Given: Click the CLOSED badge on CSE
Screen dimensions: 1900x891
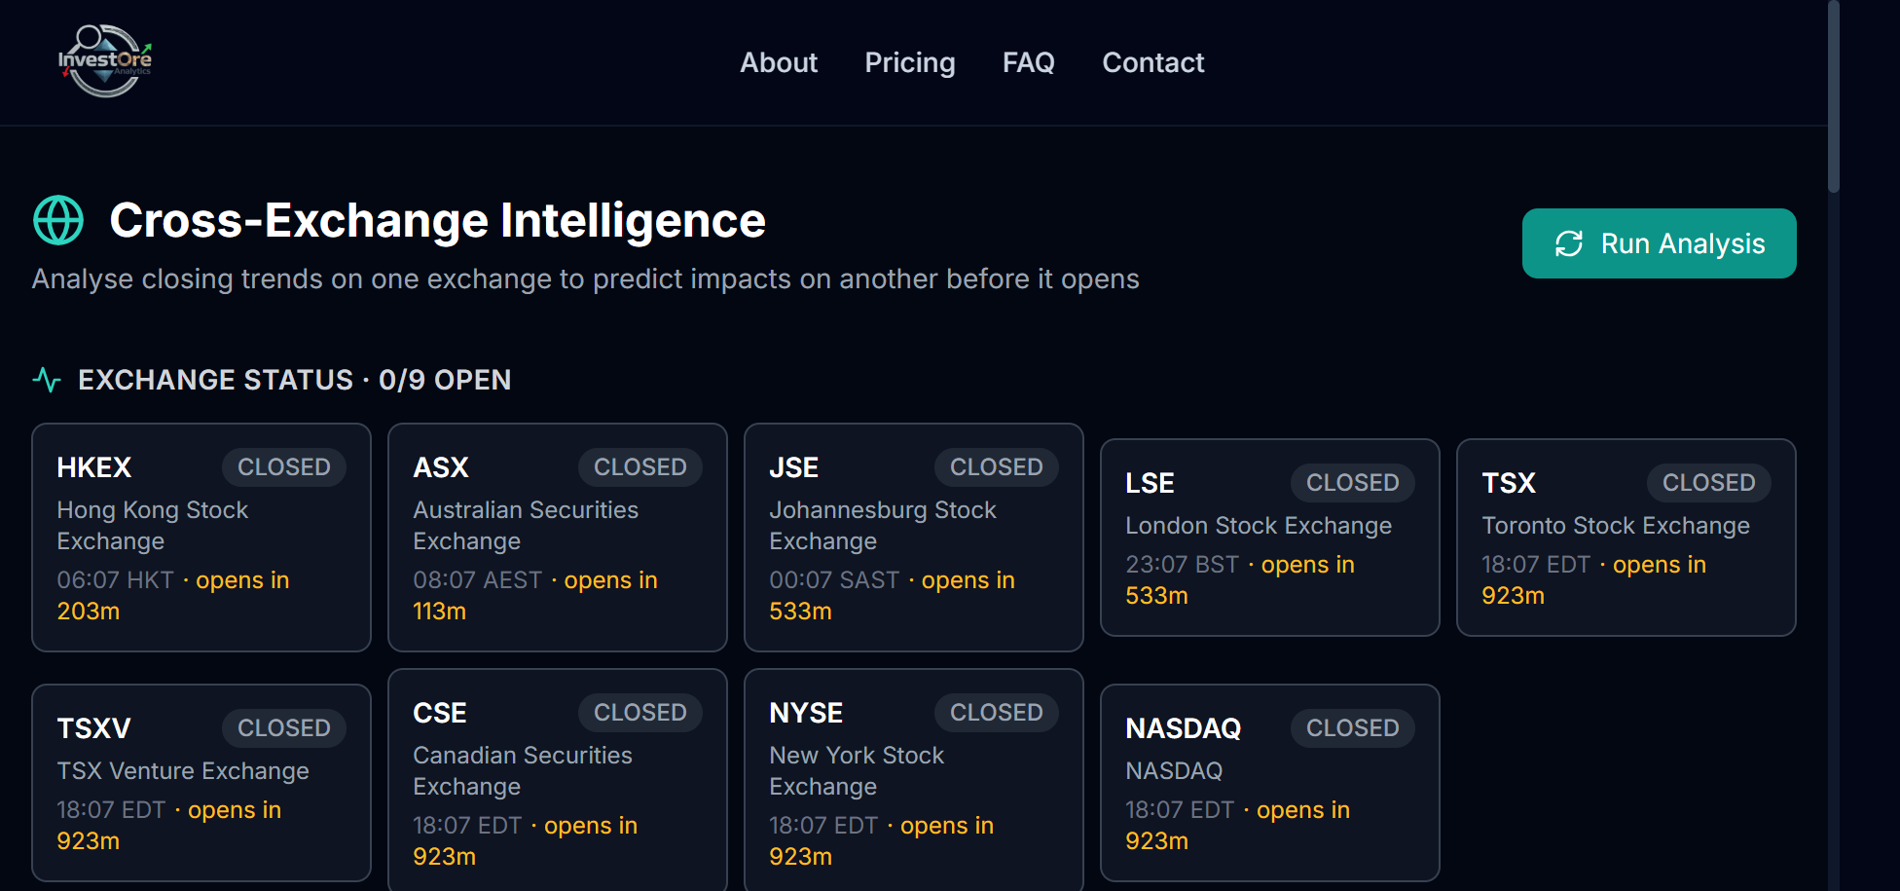Looking at the screenshot, I should click(x=640, y=713).
